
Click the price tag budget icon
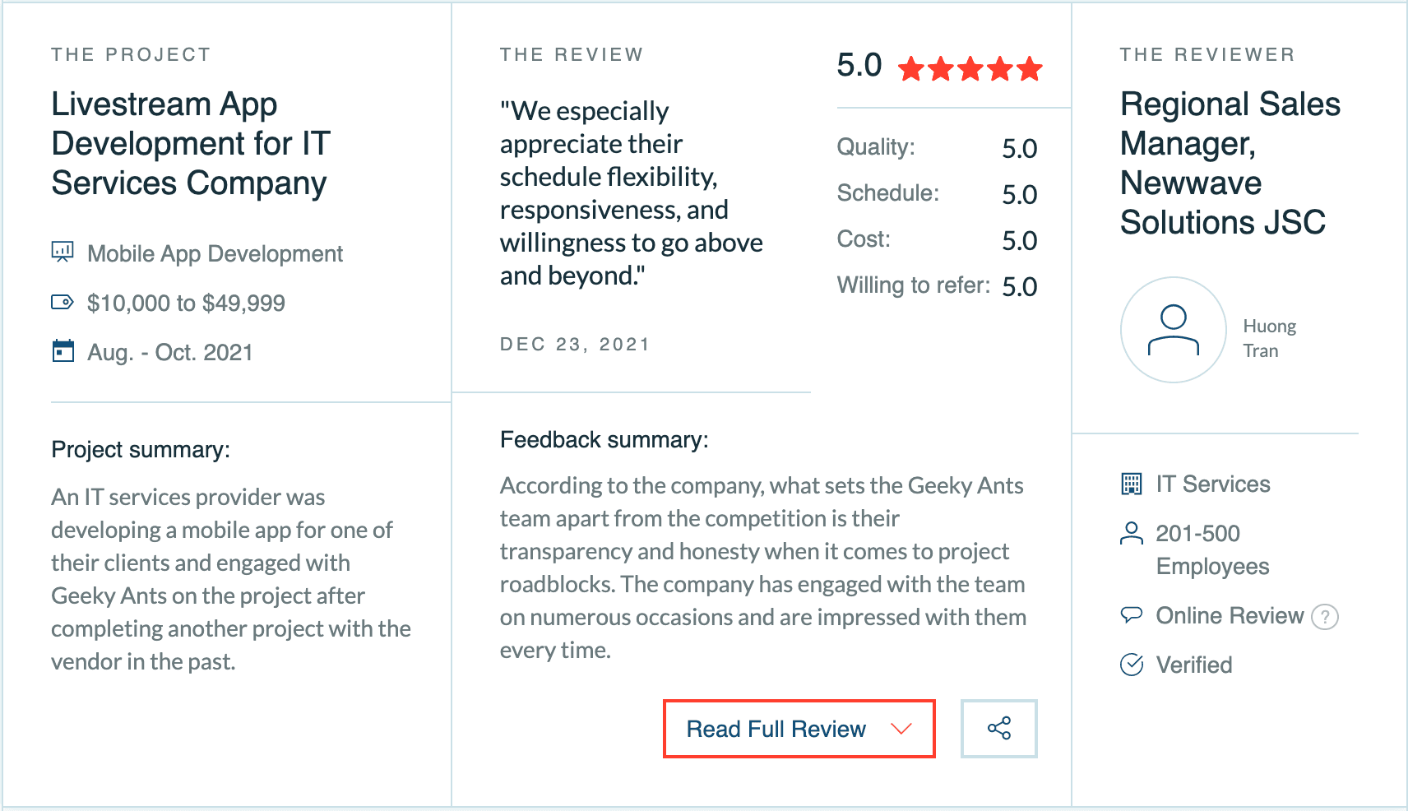(x=63, y=302)
